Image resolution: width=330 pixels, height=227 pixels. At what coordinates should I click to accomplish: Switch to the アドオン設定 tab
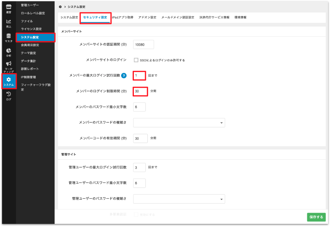point(147,17)
